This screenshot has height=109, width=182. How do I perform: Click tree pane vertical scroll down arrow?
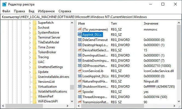tap(72, 101)
